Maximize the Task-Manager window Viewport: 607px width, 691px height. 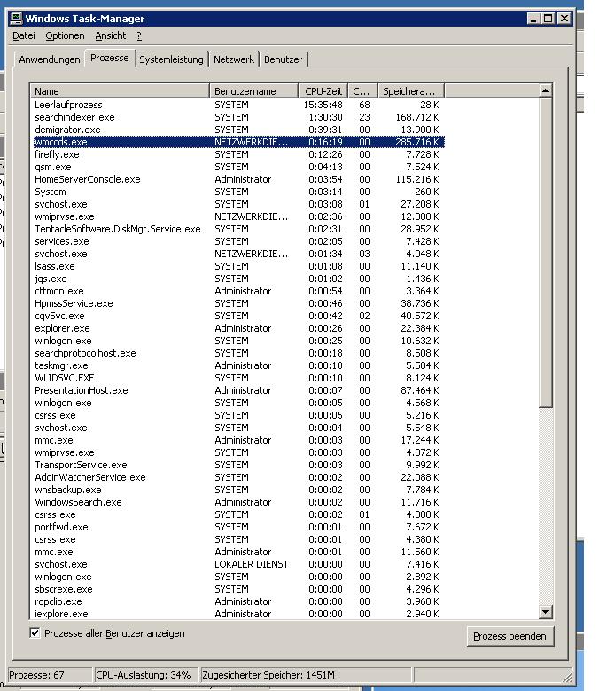point(549,19)
